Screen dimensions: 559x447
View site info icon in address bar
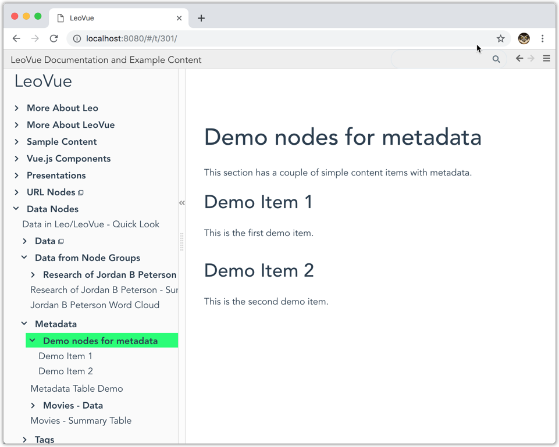coord(77,38)
